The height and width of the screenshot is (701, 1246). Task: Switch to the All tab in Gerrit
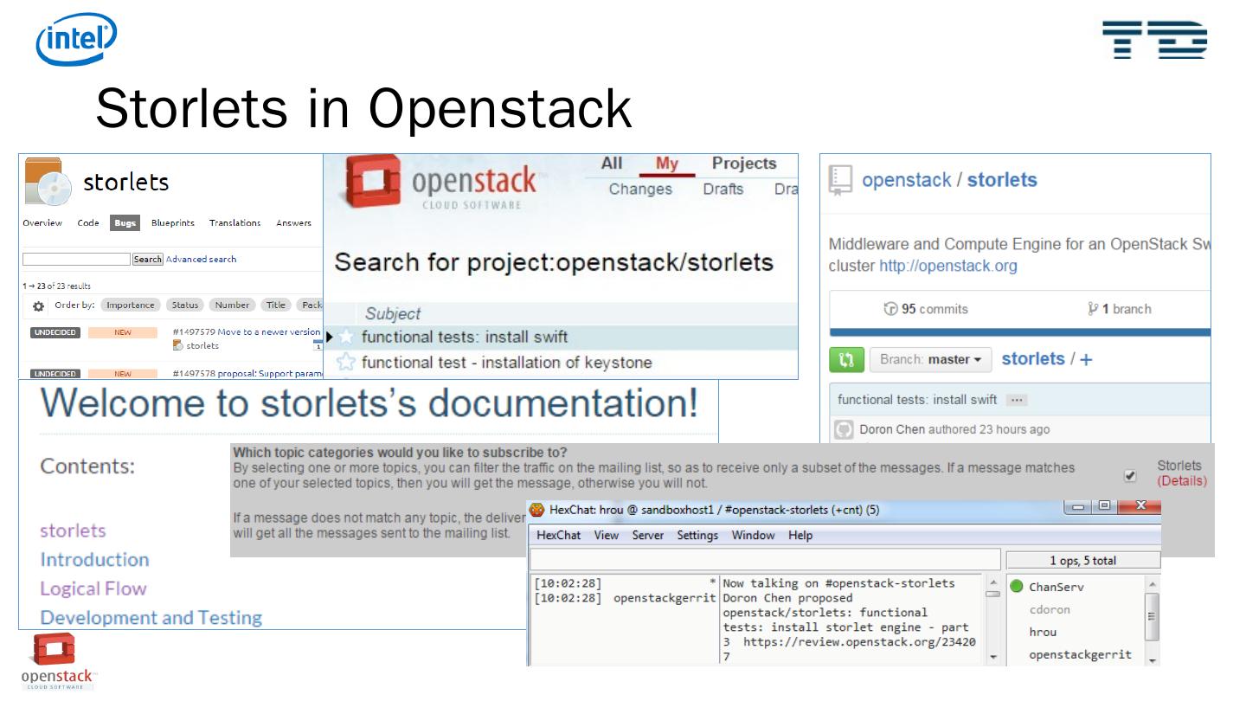612,164
